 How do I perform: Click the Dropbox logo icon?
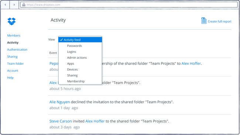12,21
